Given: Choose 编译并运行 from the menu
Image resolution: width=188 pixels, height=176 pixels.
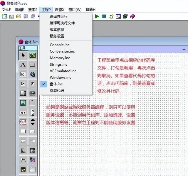Looking at the screenshot, I should tap(66, 16).
